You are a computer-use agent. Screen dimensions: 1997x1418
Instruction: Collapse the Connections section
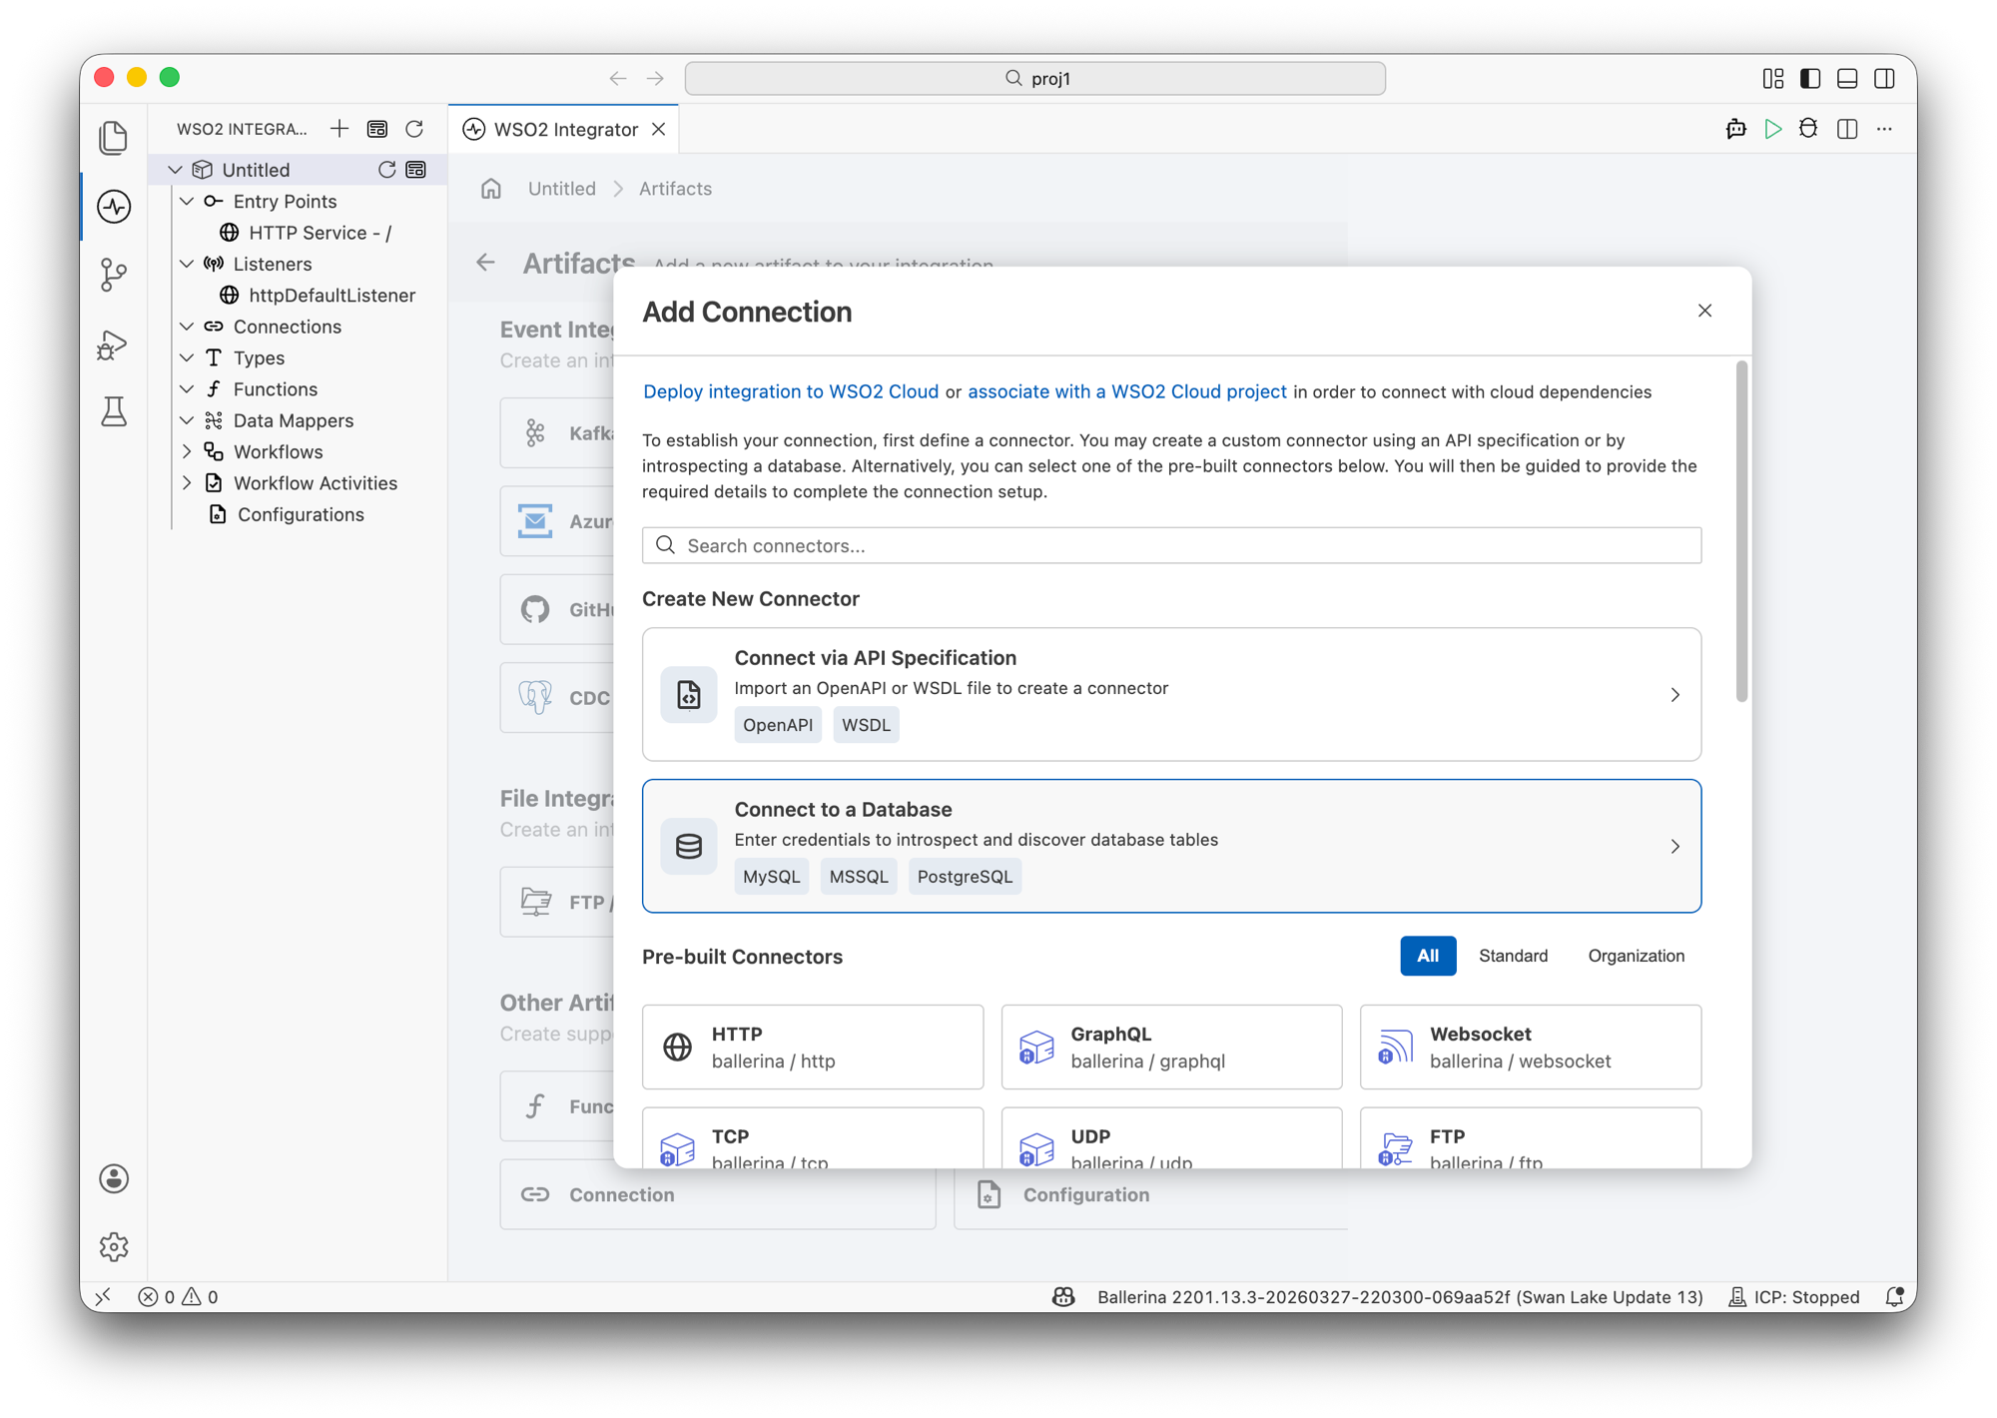coord(188,327)
